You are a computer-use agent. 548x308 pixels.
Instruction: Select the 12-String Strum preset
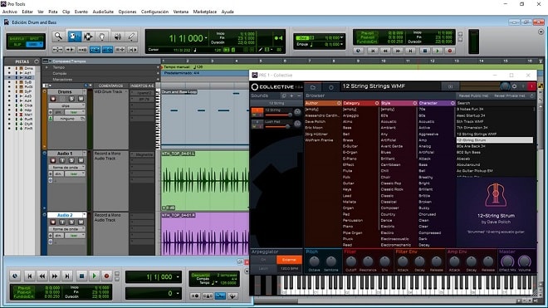coord(495,140)
